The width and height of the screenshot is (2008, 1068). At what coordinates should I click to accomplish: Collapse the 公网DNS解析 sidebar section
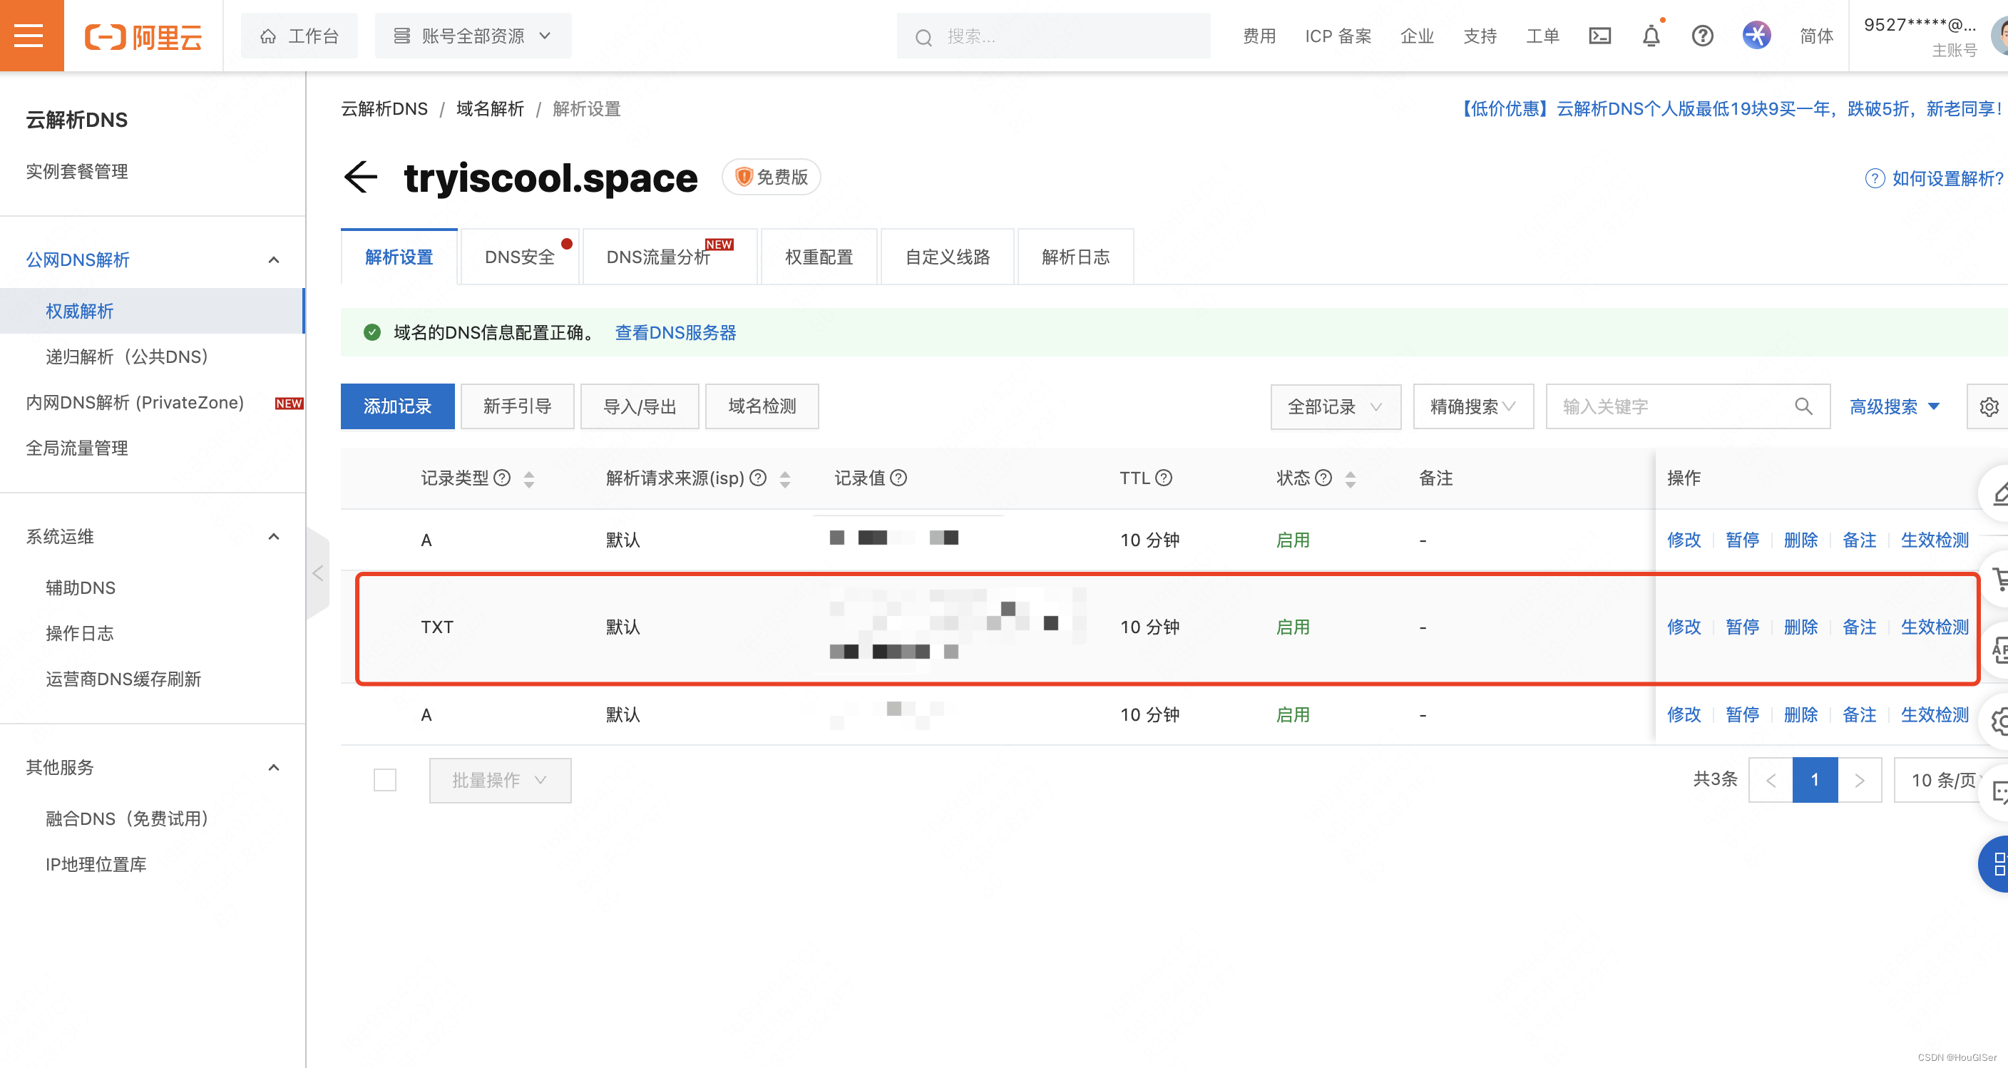274,260
